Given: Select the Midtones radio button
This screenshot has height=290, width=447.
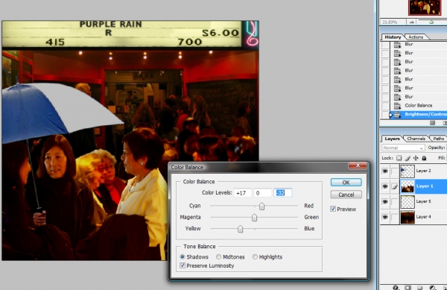Looking at the screenshot, I should 218,257.
